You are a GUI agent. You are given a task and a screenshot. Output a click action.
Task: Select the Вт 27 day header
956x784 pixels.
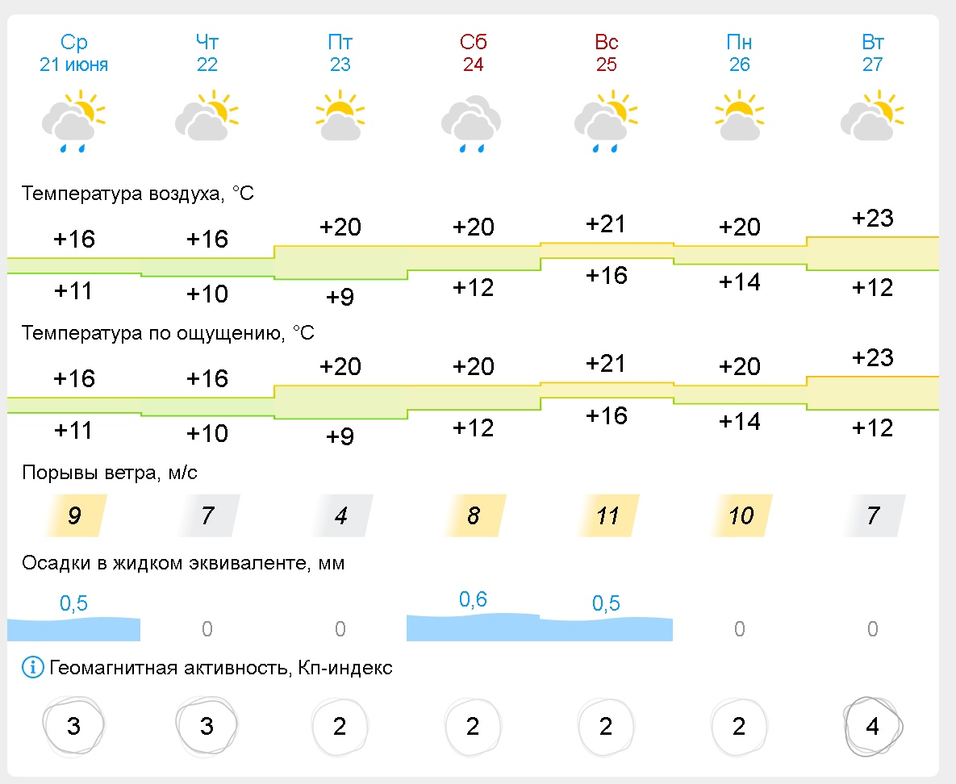872,53
